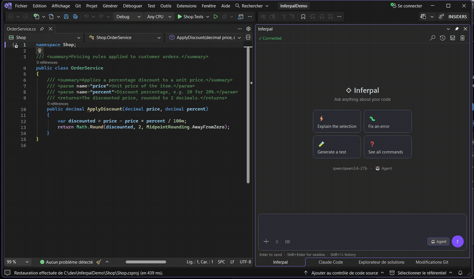Select the Inferpal bottom tab

coord(280,262)
